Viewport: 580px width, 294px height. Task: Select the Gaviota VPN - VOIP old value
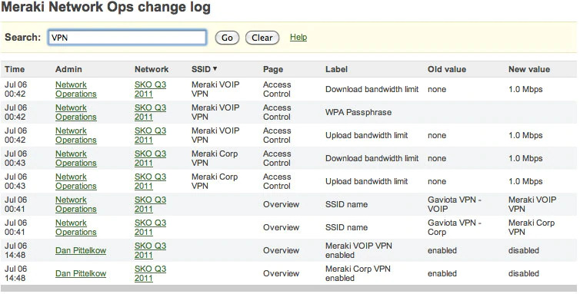point(455,204)
